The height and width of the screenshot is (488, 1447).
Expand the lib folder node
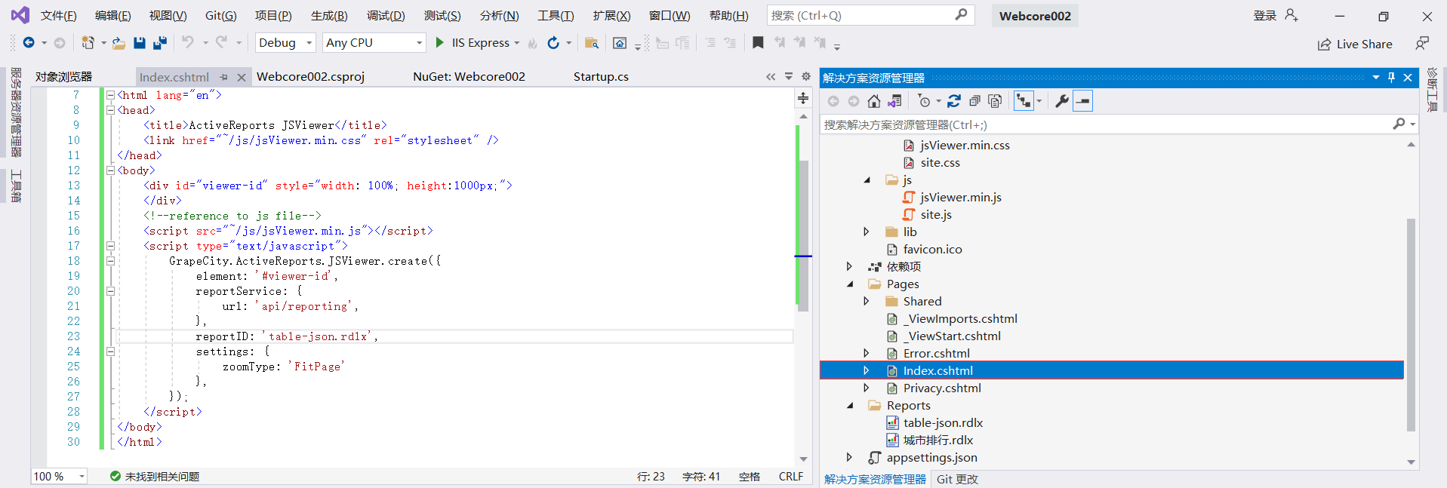(867, 232)
